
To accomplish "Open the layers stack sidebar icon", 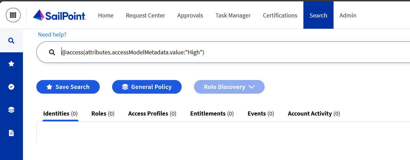I will [x=11, y=110].
